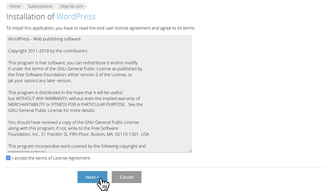Click the 'You should have received a copy' line
Screen dimensions: 324x194
click(x=73, y=122)
